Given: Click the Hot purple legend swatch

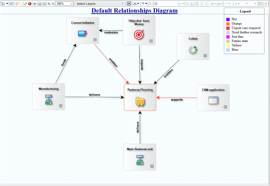Looking at the screenshot, I should [x=228, y=19].
